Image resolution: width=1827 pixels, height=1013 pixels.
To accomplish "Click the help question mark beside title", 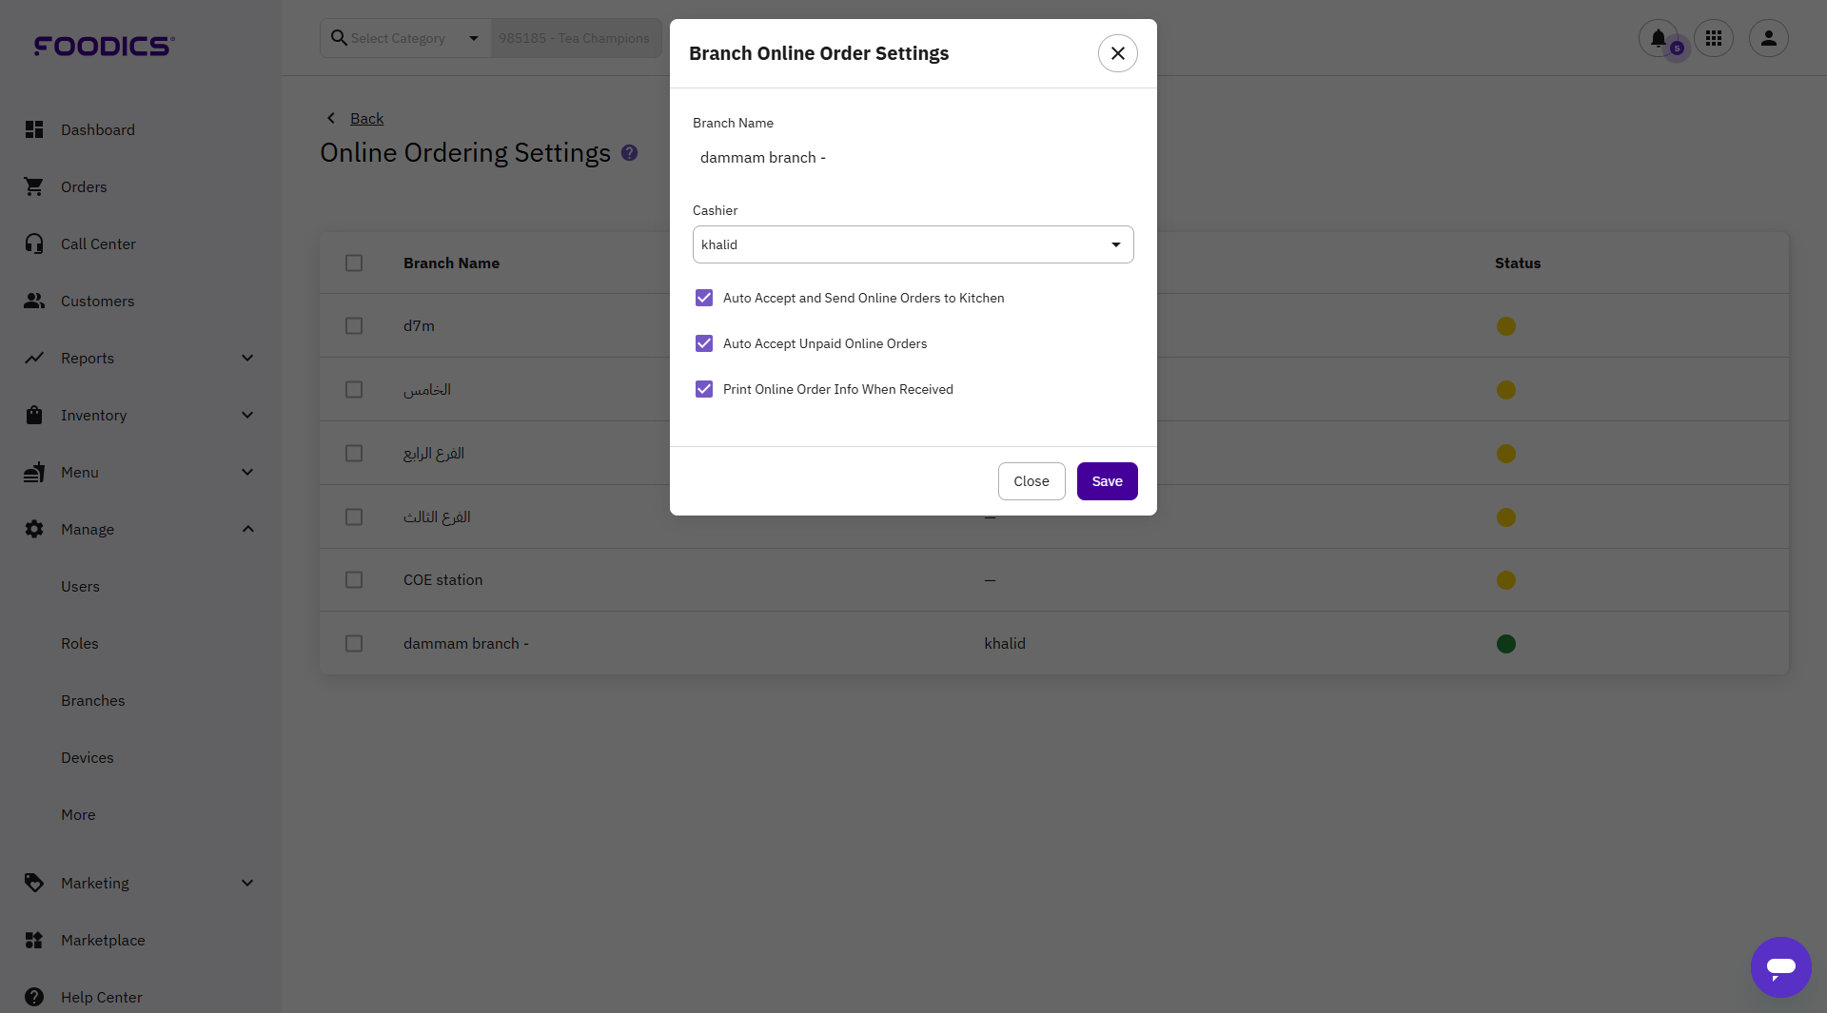I will pos(629,153).
